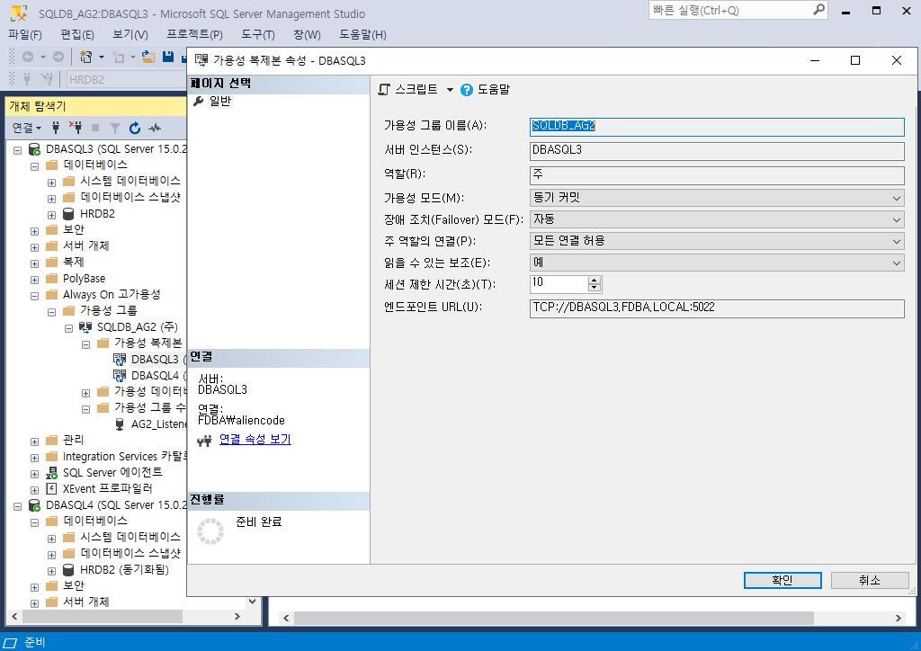Select HRDB2 database under DBASQL3
921x651 pixels.
pos(97,214)
